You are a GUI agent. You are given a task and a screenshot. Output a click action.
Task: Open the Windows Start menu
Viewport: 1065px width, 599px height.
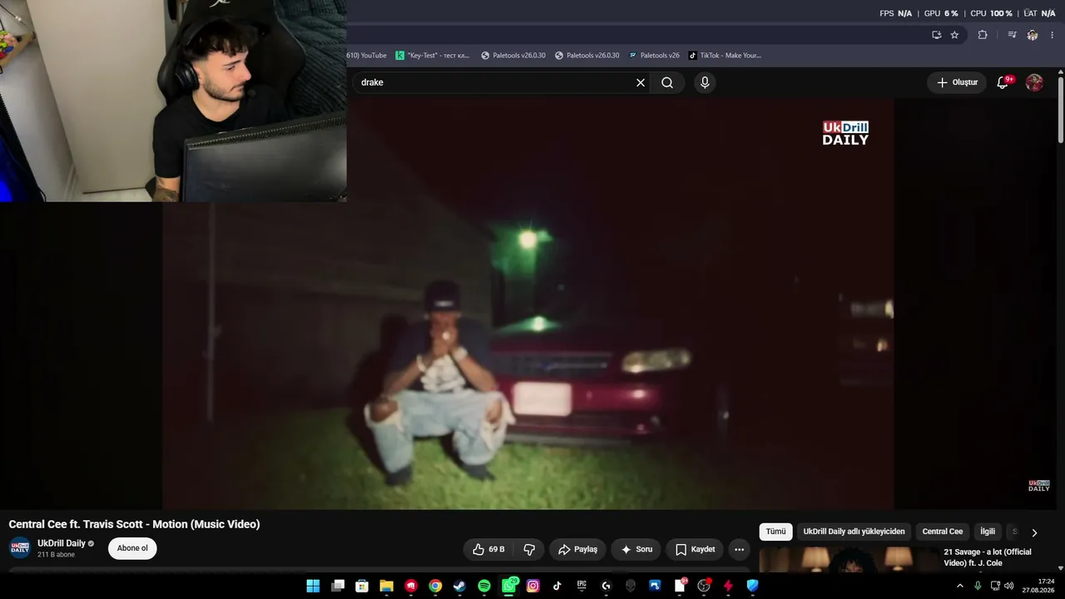313,586
